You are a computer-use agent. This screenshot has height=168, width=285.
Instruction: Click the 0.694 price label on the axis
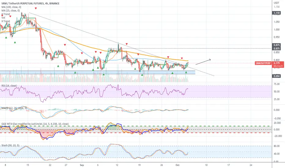276,76
